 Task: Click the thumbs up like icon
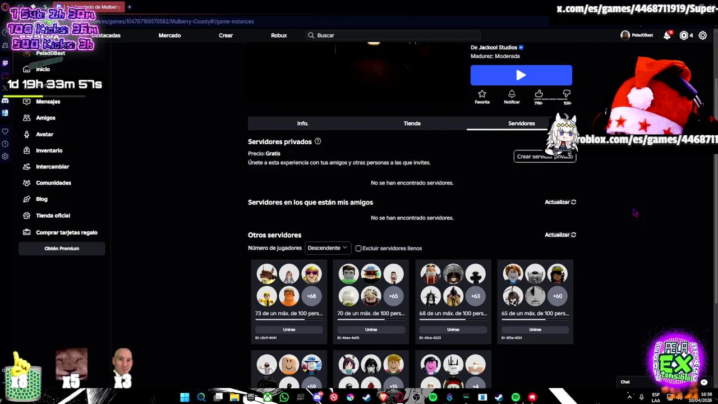[538, 94]
